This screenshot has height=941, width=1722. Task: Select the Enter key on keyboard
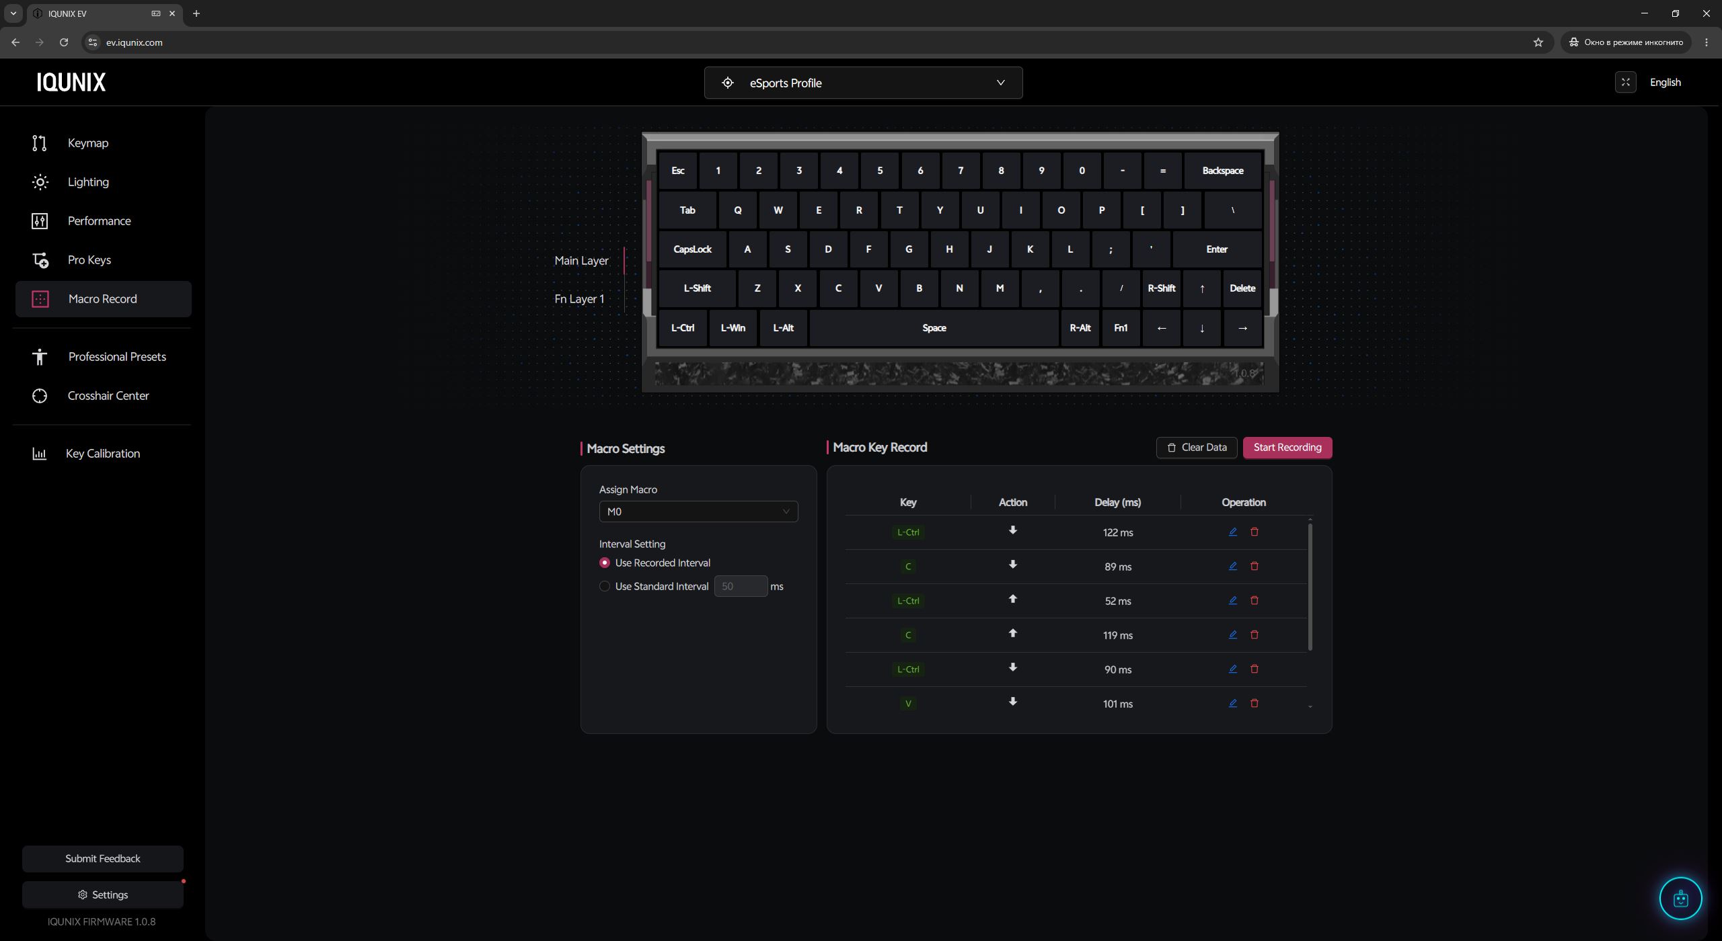point(1216,249)
